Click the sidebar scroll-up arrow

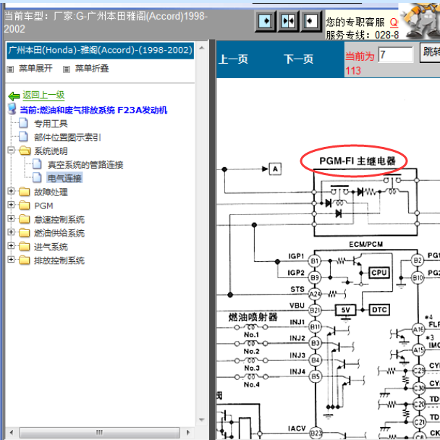[201, 48]
